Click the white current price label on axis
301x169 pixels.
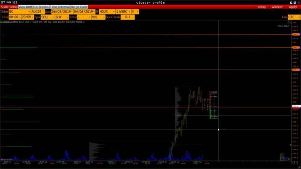(x=296, y=106)
